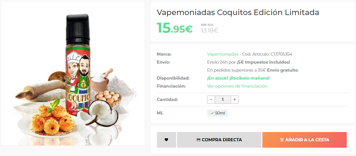Add product to wishlist with heart icon
Image resolution: width=356 pixels, height=156 pixels.
166,140
